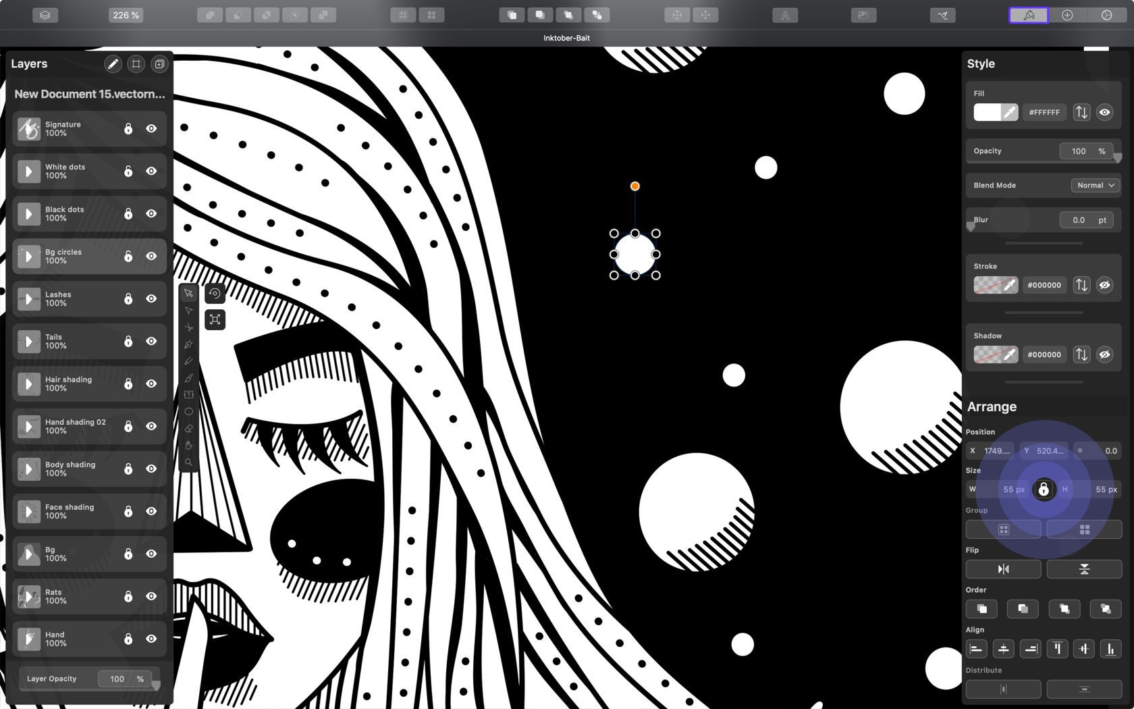Pick the Scissors tool
1134x709 pixels.
click(x=189, y=327)
